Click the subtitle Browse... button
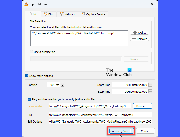180x137 pixels. (x=136, y=59)
